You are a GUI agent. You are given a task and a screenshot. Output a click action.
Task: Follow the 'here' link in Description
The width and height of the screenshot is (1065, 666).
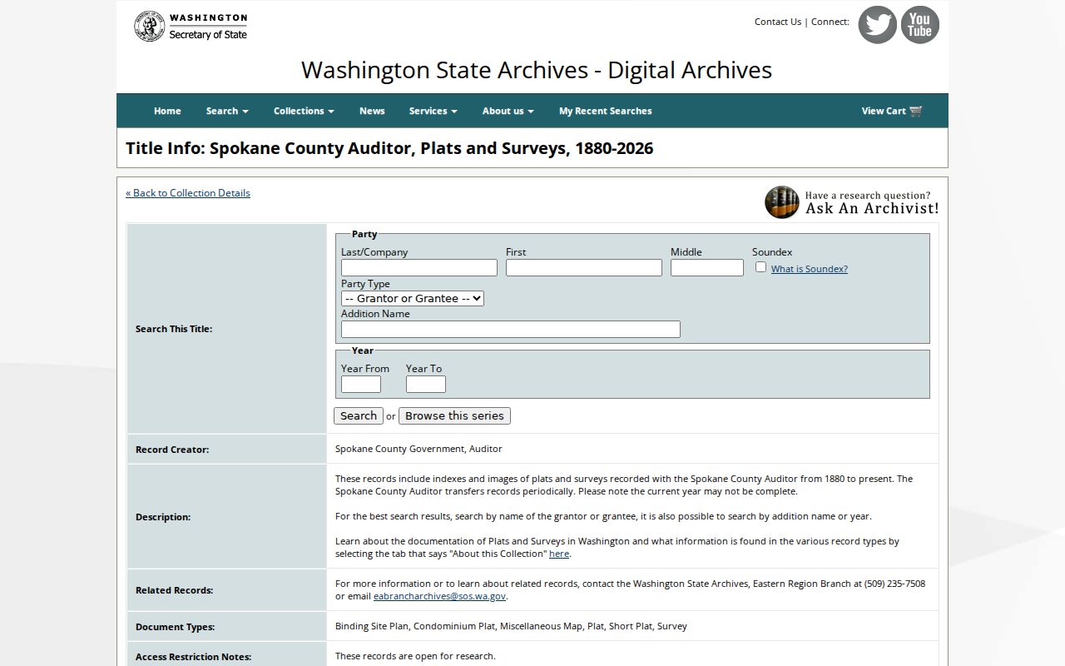pos(559,554)
